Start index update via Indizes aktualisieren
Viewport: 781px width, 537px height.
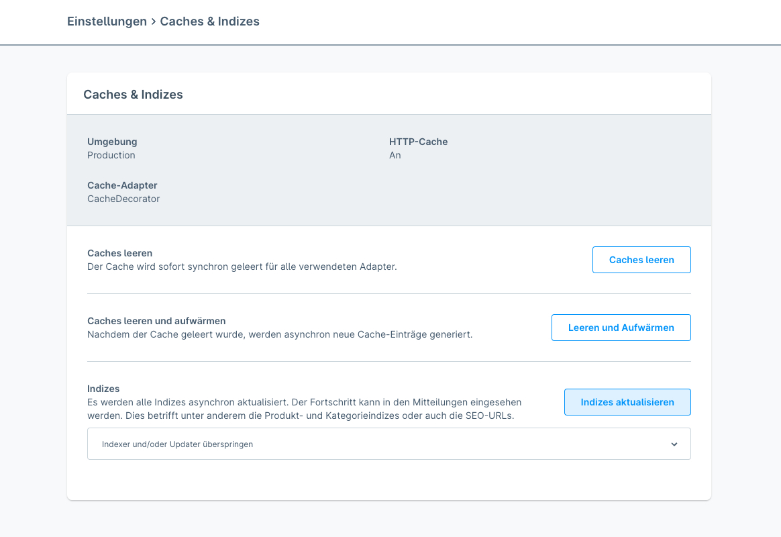[x=627, y=402]
